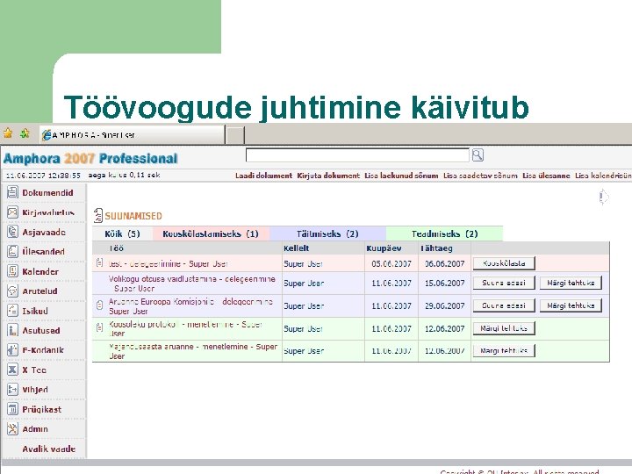Click the Kooskõlasta button
The image size is (632, 474).
[504, 263]
